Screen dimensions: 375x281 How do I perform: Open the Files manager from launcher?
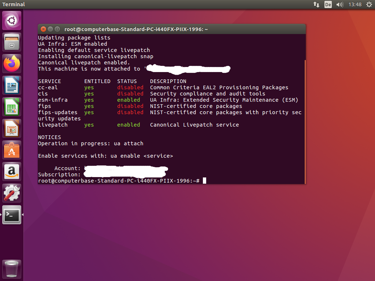point(12,42)
